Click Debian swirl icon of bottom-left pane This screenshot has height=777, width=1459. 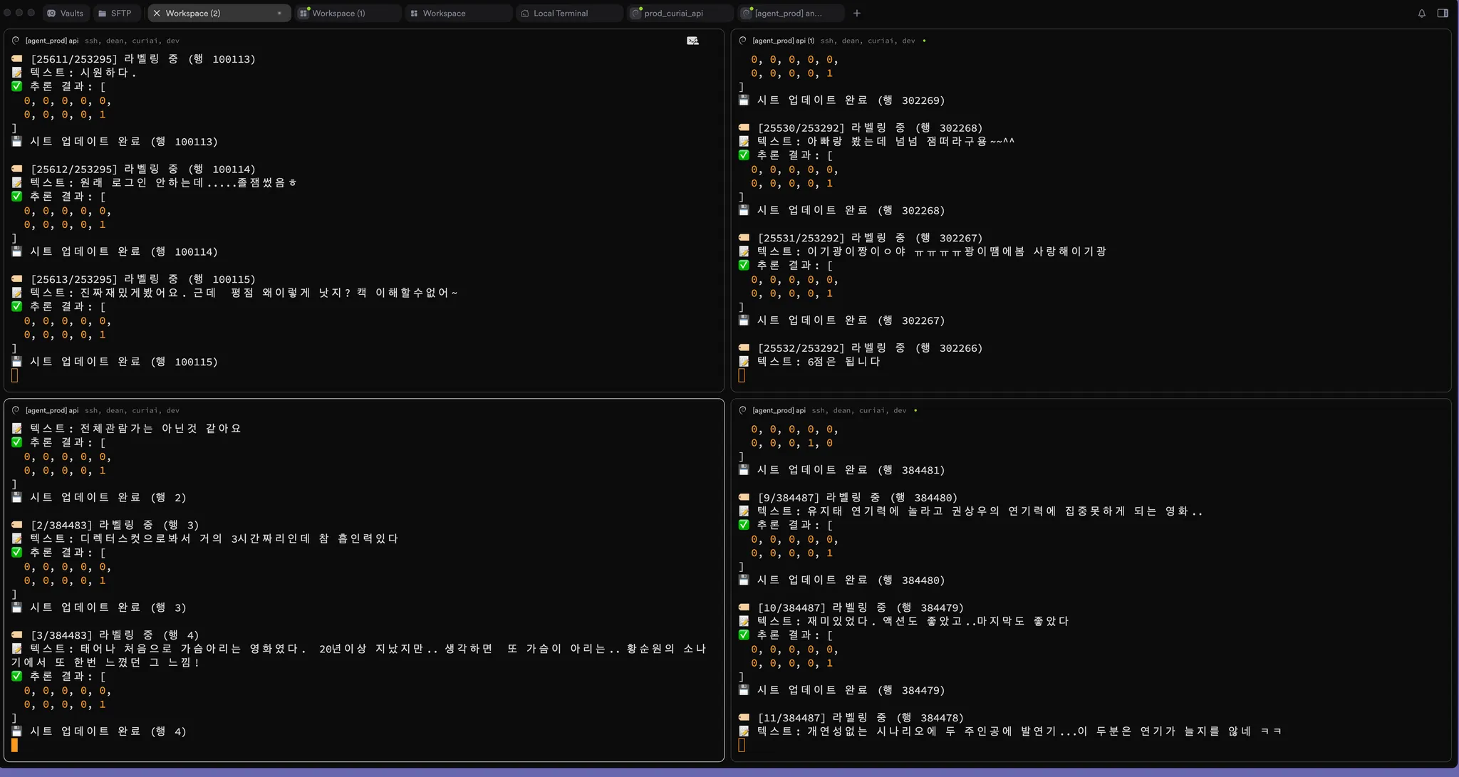(16, 410)
